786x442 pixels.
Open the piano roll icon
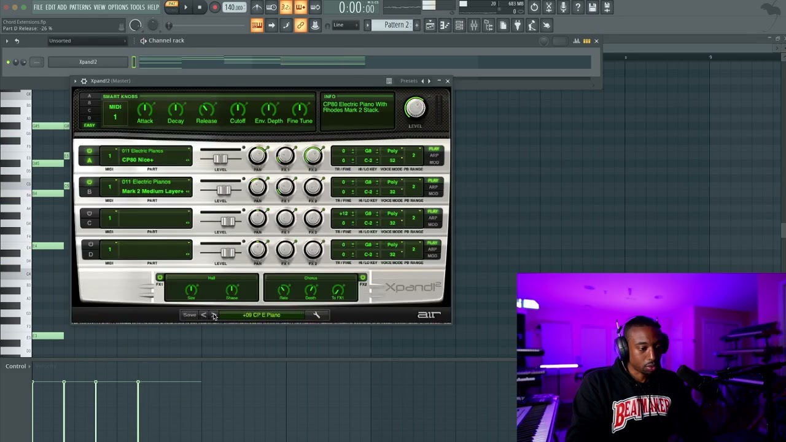(x=445, y=25)
